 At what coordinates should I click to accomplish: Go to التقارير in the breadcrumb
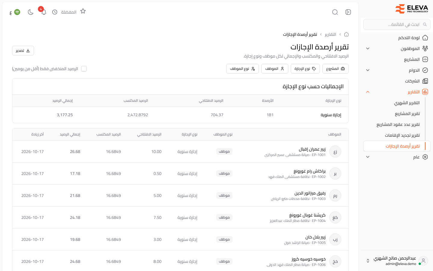pyautogui.click(x=330, y=34)
